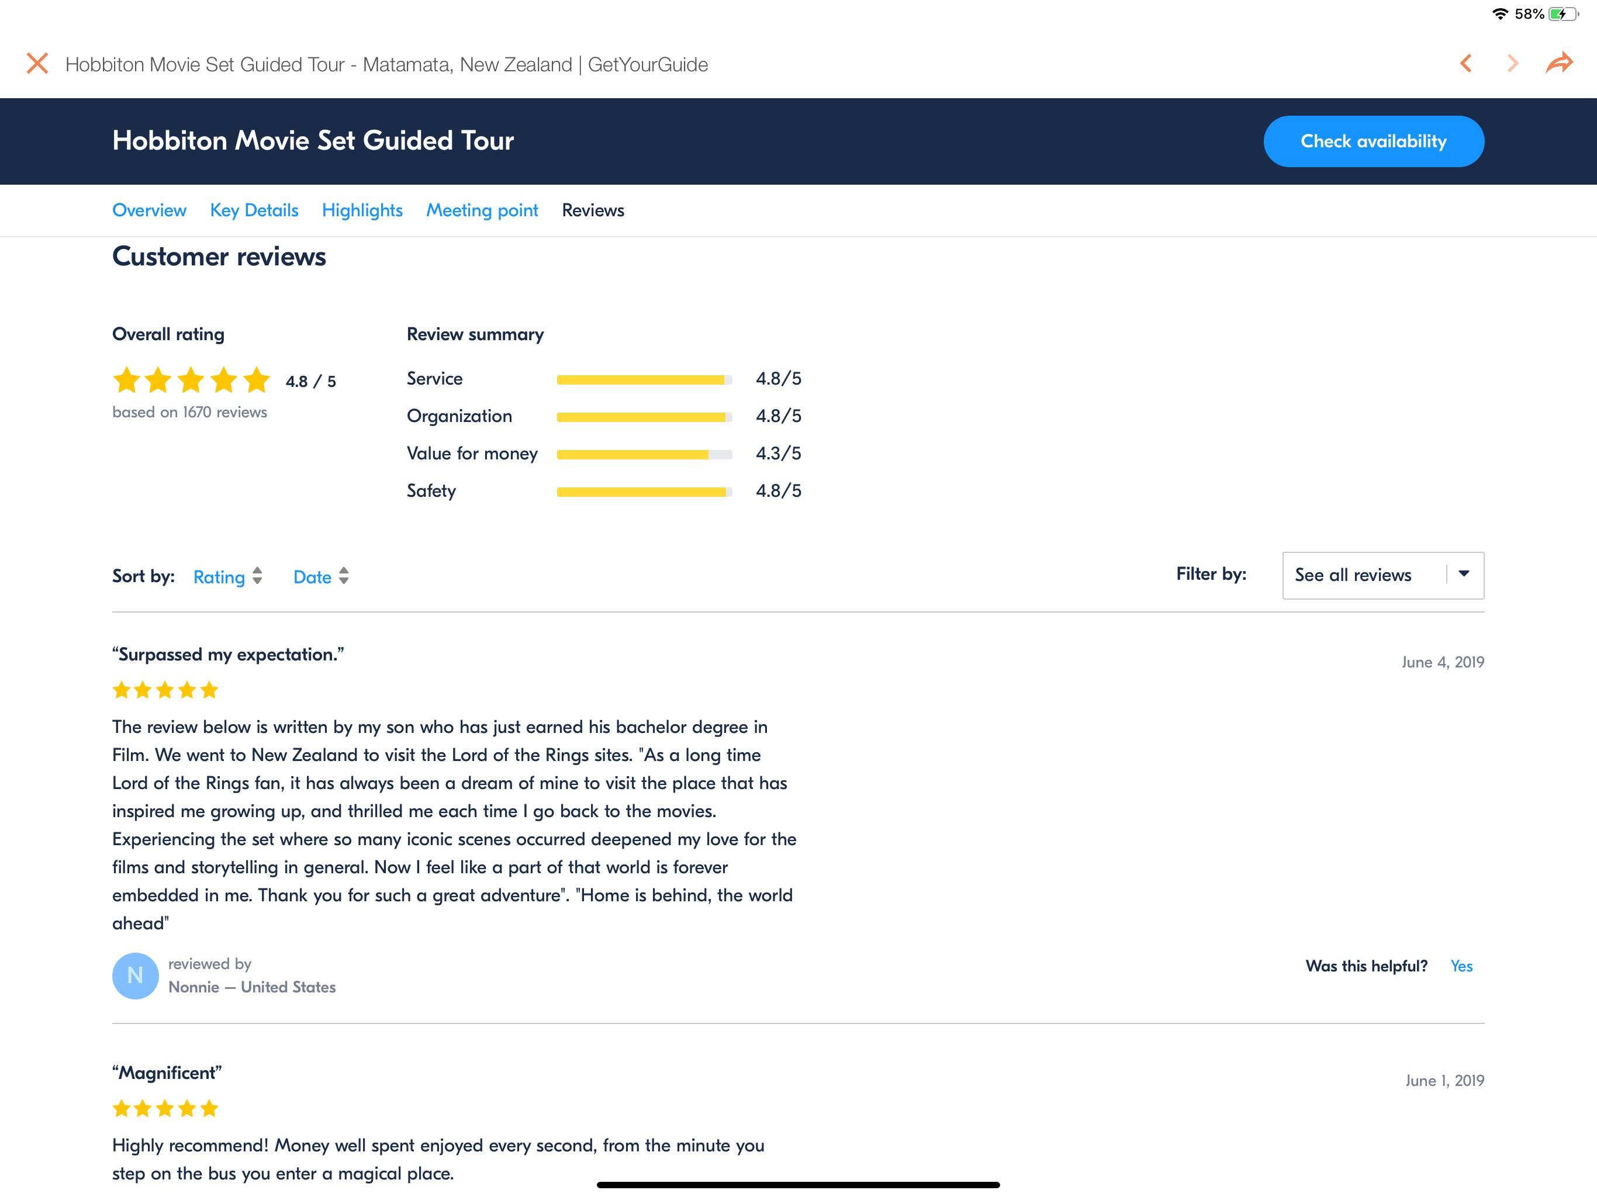Click the overall rating five-star graphic
This screenshot has height=1197, width=1597.
(x=191, y=380)
